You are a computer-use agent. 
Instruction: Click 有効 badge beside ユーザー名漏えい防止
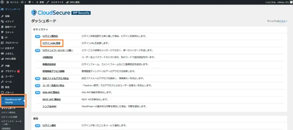coord(38,86)
